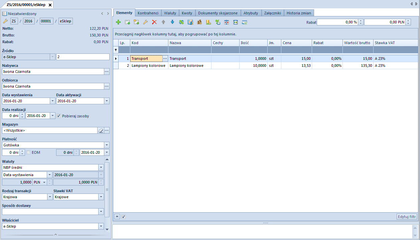The width and height of the screenshot is (420, 240).
Task: Click the Nabywca Iwona Czarnota field
Action: coord(53,72)
